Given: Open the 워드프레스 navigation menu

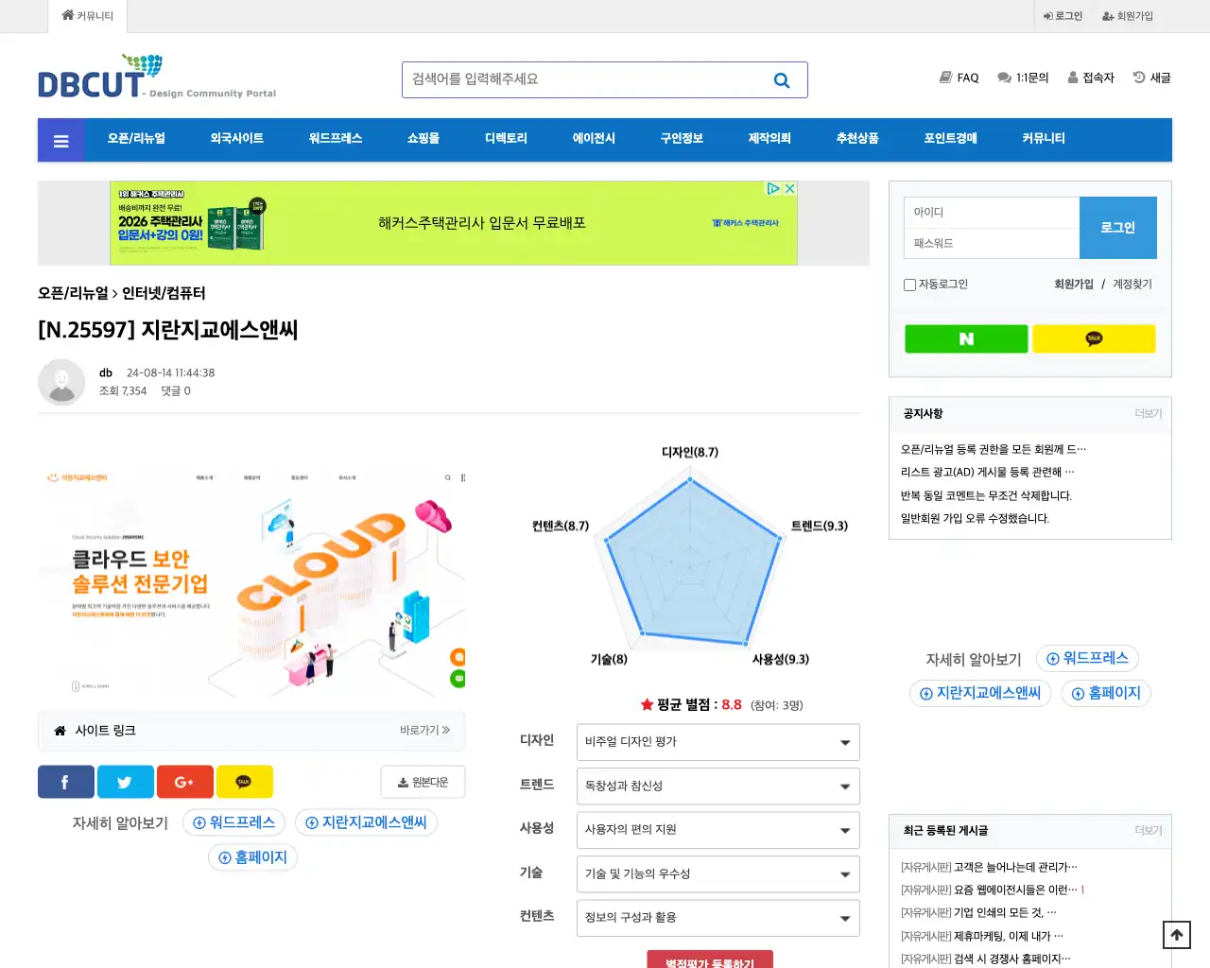Looking at the screenshot, I should coord(337,138).
